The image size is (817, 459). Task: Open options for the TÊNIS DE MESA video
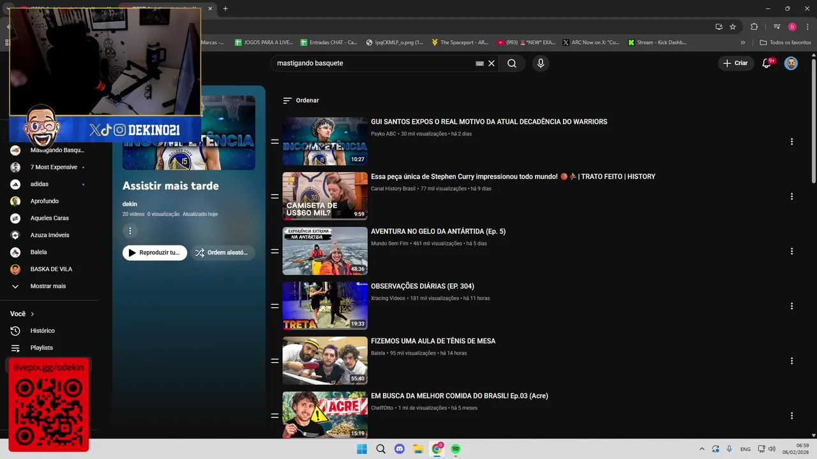pos(791,361)
